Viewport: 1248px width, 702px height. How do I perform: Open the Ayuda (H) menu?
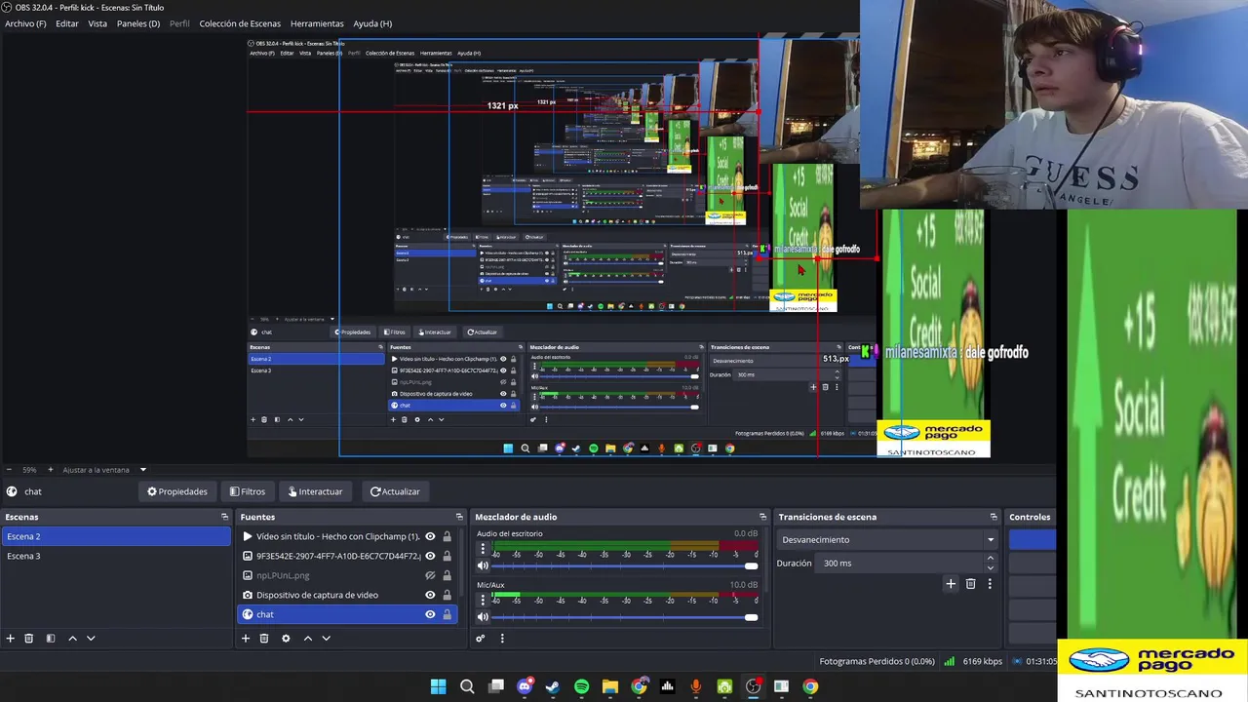(x=372, y=23)
